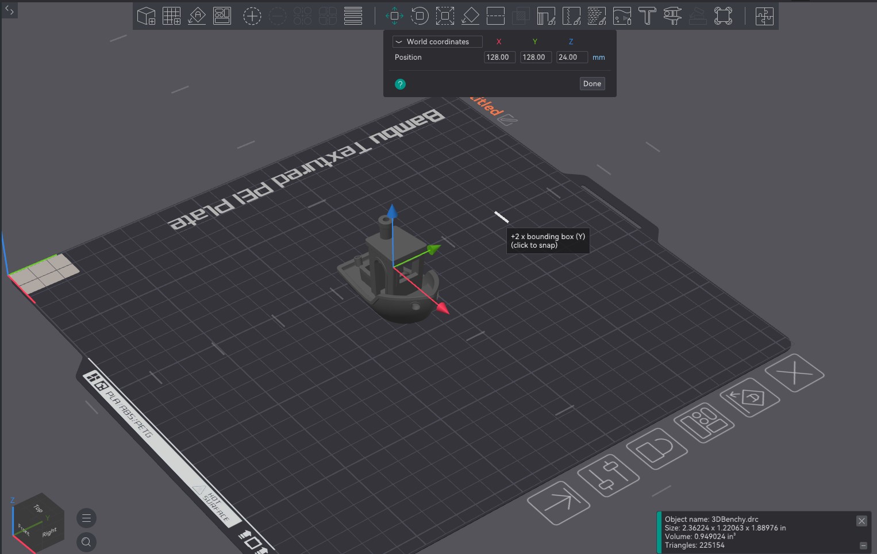877x554 pixels.
Task: Click the dashed circle plus (add instance) icon
Action: click(252, 16)
